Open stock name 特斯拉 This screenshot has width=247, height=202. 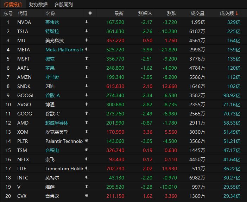coord(52,31)
